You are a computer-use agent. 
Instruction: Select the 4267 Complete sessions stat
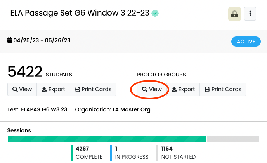click(x=89, y=153)
